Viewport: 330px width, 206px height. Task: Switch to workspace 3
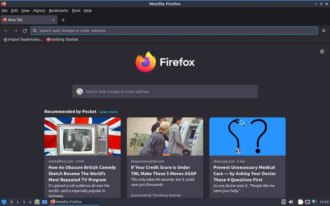24,202
